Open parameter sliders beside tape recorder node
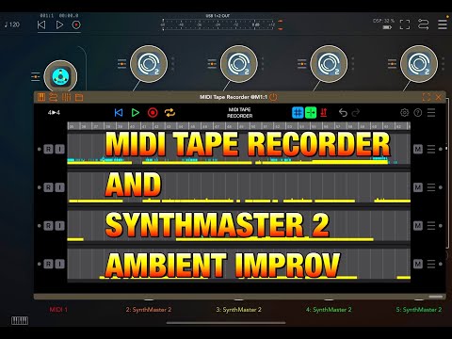Viewport: 452px width, 339px height. [36, 76]
